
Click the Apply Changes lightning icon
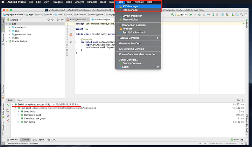(x=195, y=15)
